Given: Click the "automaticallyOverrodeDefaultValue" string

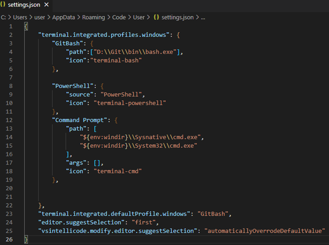Looking at the screenshot, I should [265, 231].
